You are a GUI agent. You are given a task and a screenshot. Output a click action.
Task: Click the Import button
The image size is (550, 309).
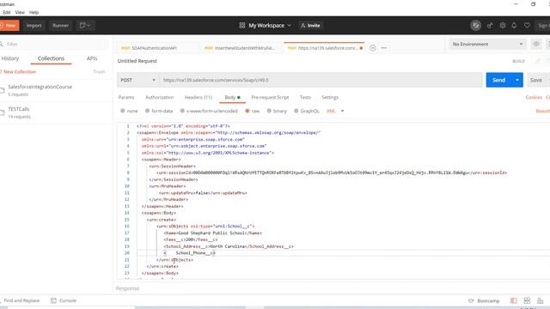click(34, 25)
